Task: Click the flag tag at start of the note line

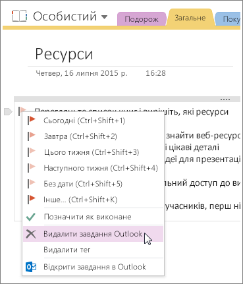Action: pyautogui.click(x=22, y=110)
